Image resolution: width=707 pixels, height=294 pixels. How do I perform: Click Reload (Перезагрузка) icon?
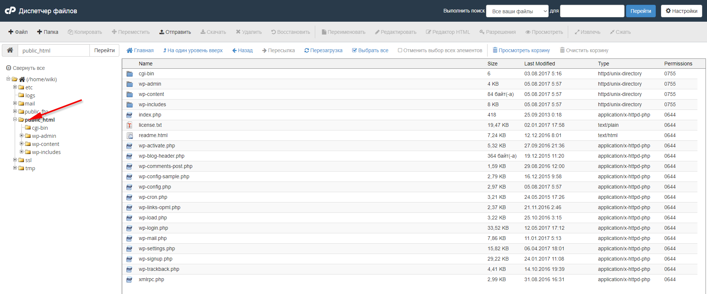coord(306,50)
